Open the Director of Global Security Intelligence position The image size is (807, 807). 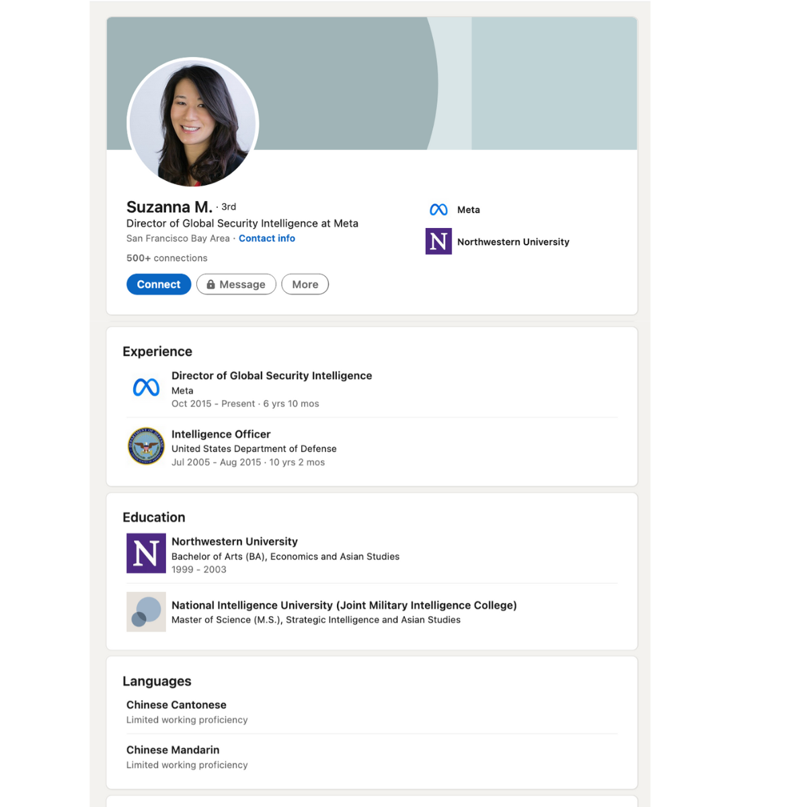click(x=272, y=376)
